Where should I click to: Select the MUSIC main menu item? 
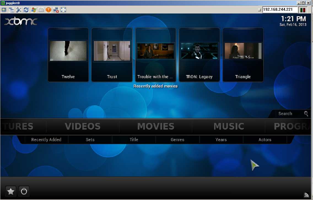229,127
